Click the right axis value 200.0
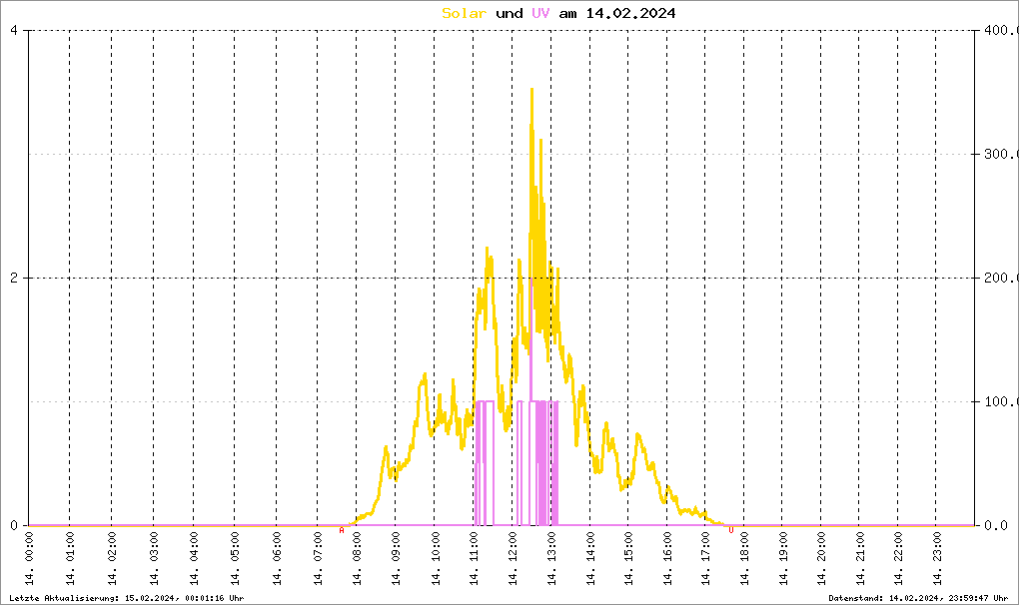 point(999,278)
